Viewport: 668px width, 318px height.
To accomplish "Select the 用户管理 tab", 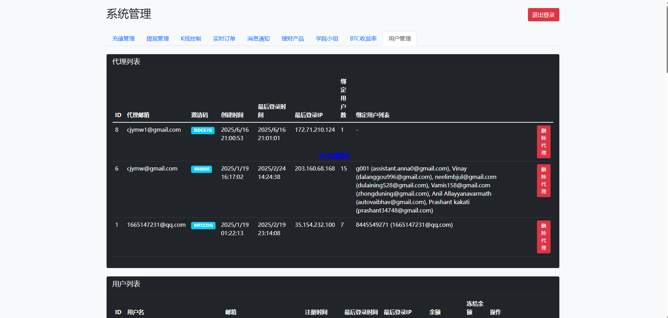I will (x=399, y=38).
